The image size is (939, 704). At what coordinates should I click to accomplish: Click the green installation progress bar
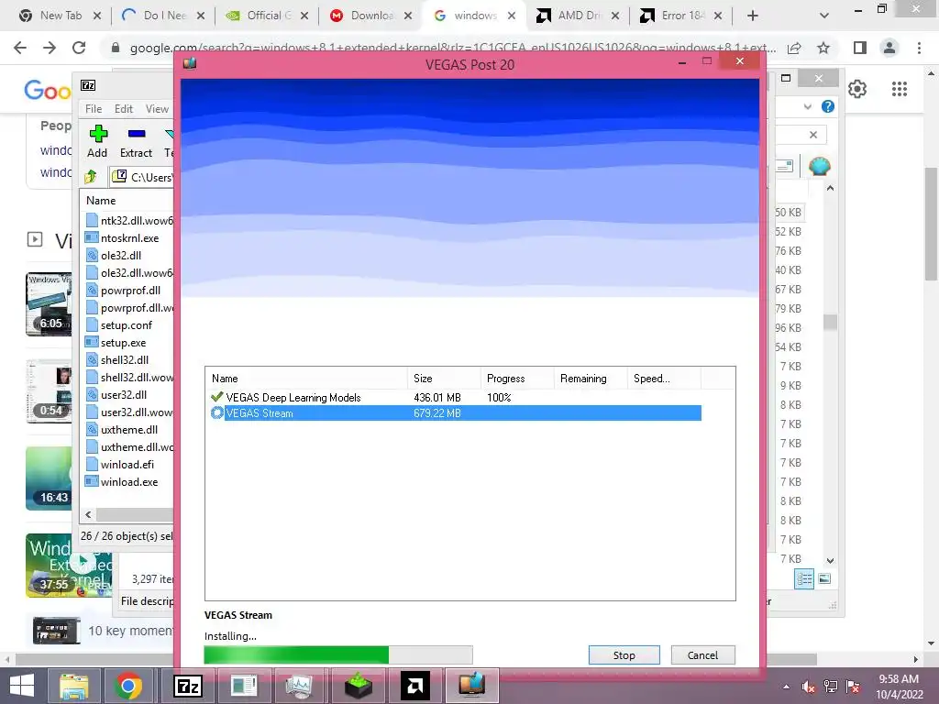(338, 654)
